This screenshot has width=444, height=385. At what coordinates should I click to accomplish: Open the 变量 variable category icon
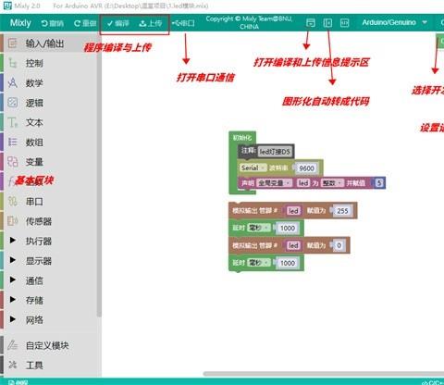coord(12,162)
